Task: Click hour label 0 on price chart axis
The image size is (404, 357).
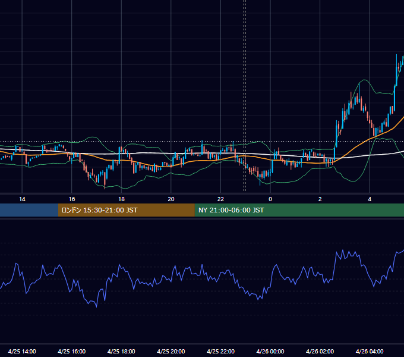Action: point(270,199)
